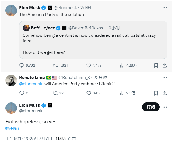Like the America Party is the solution tweet
Viewport: 172px width, 146px height.
pyautogui.click(x=89, y=65)
